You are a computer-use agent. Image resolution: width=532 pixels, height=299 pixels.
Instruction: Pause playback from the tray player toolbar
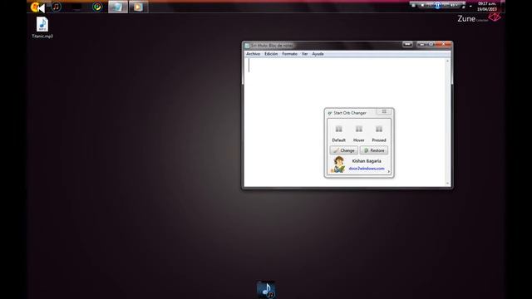pyautogui.click(x=438, y=5)
